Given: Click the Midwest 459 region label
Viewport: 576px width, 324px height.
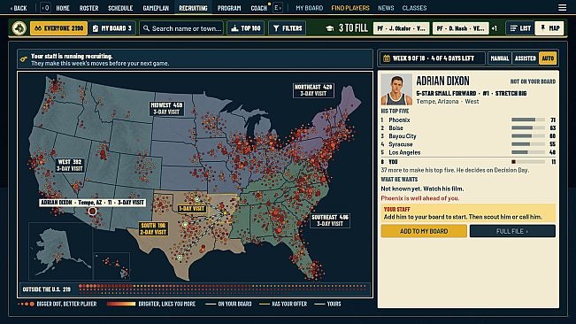Looking at the screenshot, I should 166,108.
